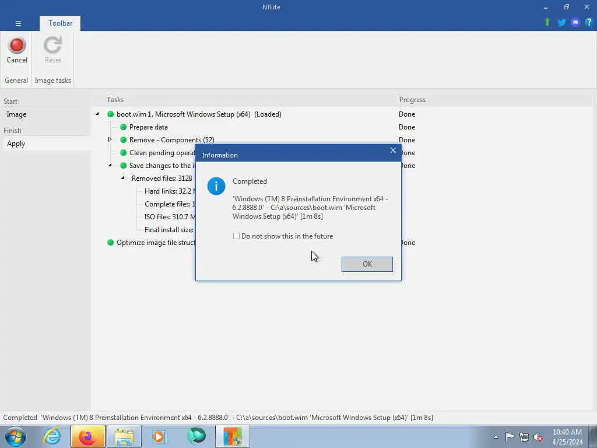Select the 'Hard links: 32.2' row
597x448 pixels.
170,191
